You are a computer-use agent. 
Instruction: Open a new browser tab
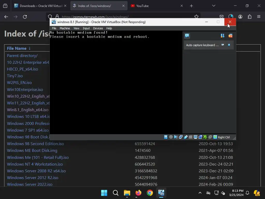pyautogui.click(x=191, y=6)
